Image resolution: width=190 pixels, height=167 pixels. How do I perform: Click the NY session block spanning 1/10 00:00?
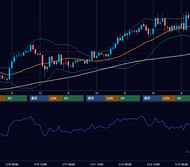[16, 98]
